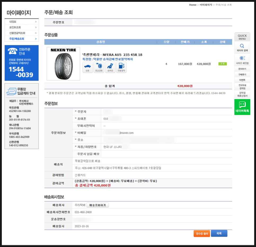This screenshot has height=247, width=256.
Task: Click the 하나은행 account number 394-910016-11604
Action: (x=20, y=128)
